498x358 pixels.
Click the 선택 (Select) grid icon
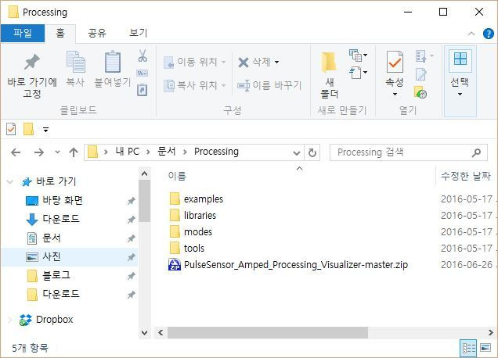click(460, 59)
